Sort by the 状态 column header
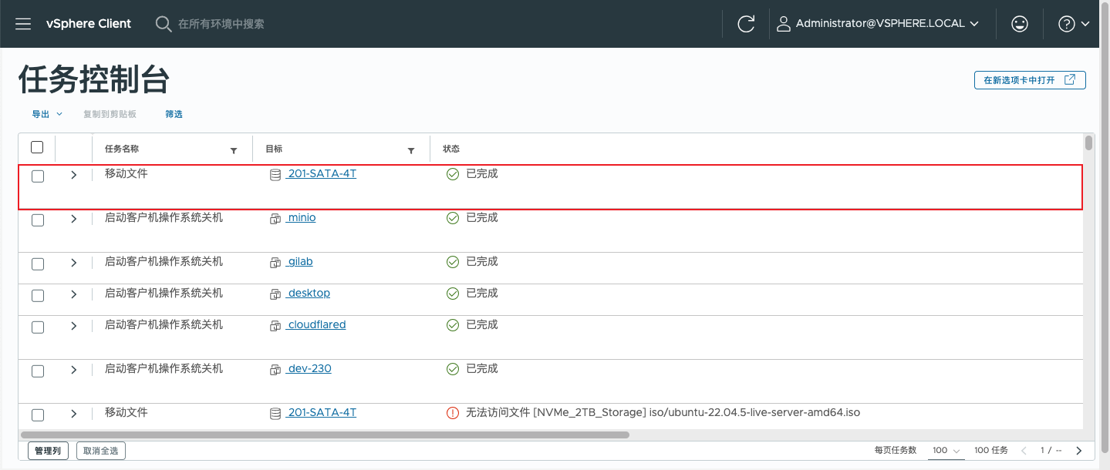 coord(451,149)
